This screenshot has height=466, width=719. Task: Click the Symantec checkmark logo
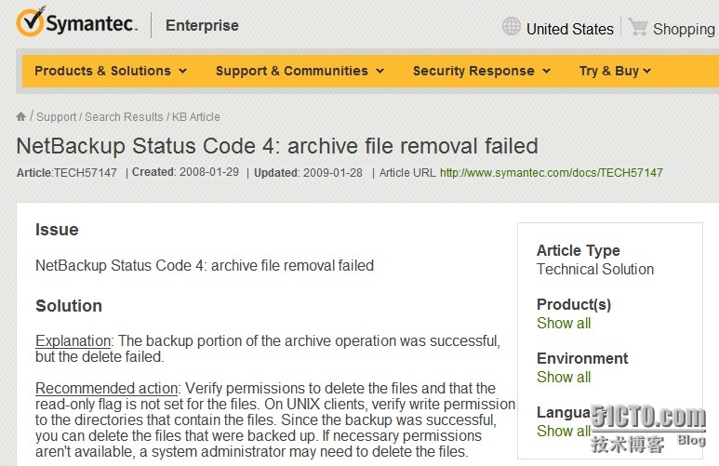click(x=30, y=21)
